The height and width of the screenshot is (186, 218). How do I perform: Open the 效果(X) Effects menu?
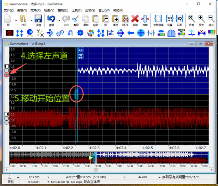(x=35, y=10)
